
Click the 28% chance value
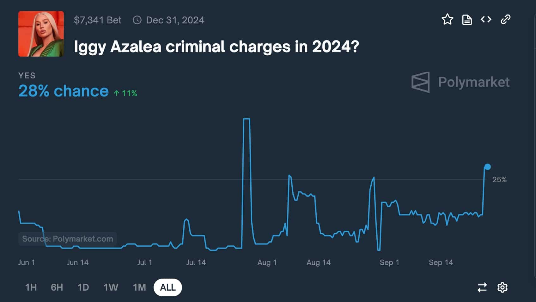click(x=63, y=91)
